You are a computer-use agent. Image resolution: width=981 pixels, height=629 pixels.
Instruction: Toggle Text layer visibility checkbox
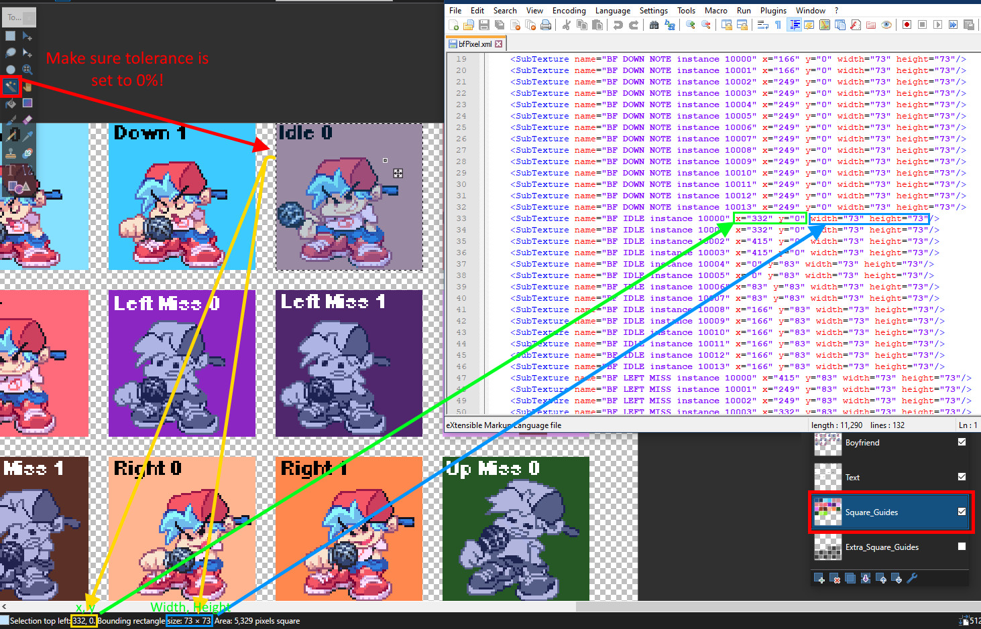coord(962,477)
